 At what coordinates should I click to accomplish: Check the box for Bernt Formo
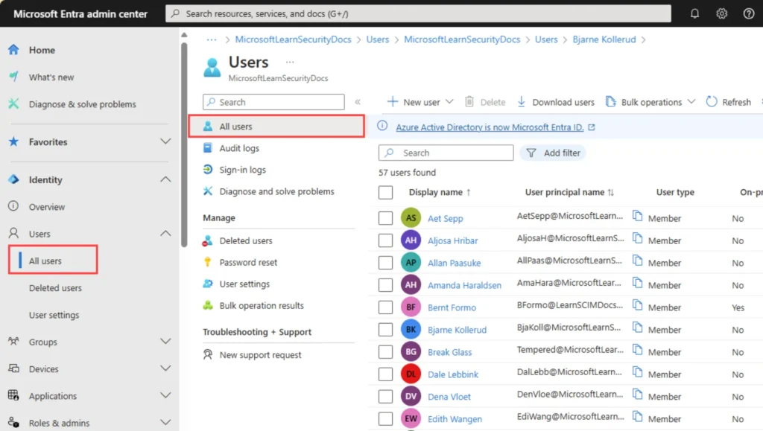(x=385, y=307)
